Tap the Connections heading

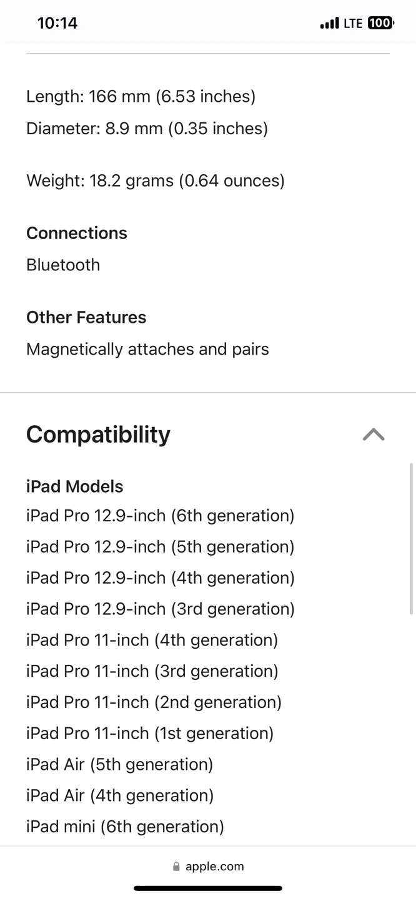[76, 233]
